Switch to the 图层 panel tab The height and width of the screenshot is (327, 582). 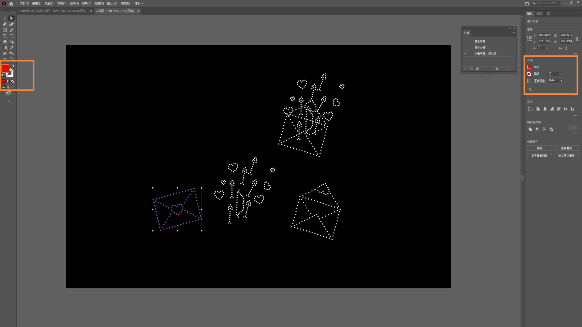click(540, 14)
